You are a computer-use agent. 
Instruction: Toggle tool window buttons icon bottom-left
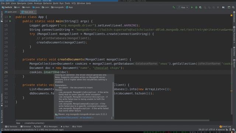2,130
